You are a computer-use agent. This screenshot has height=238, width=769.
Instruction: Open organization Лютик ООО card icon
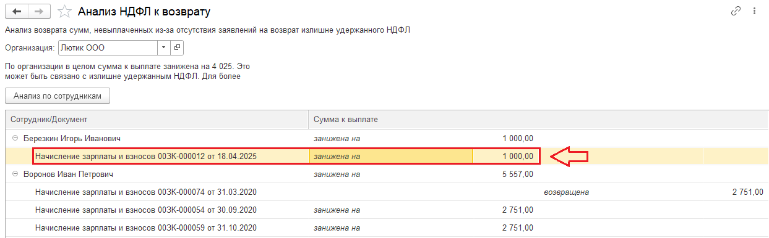pos(176,47)
